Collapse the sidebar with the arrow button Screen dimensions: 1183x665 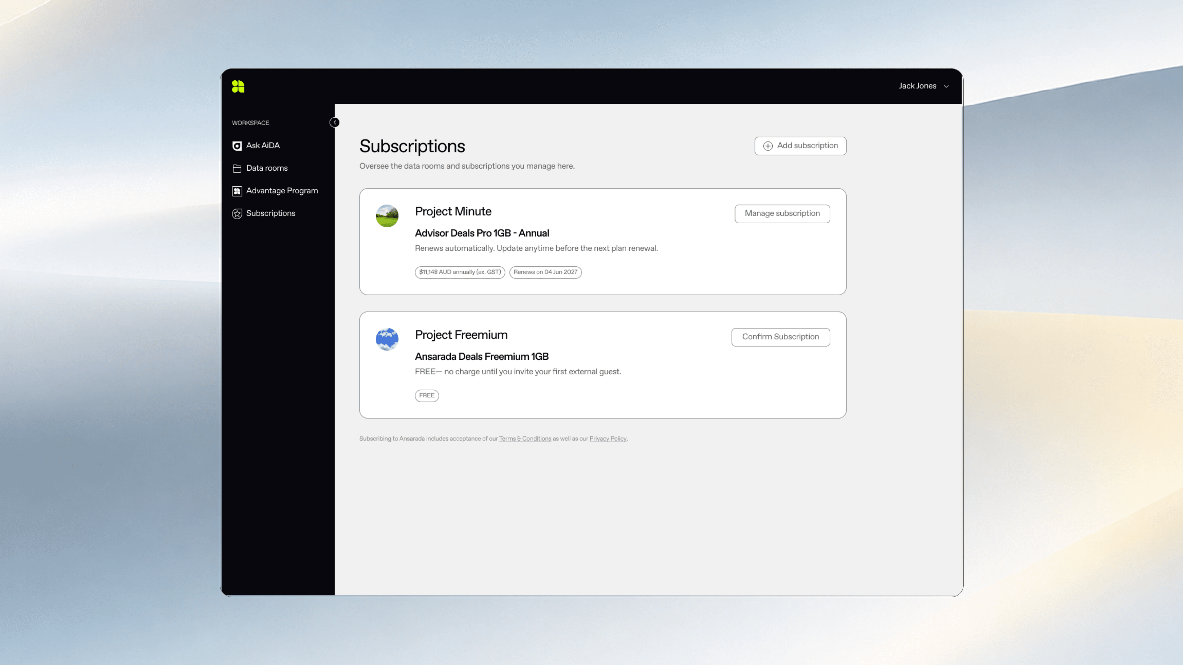[334, 123]
